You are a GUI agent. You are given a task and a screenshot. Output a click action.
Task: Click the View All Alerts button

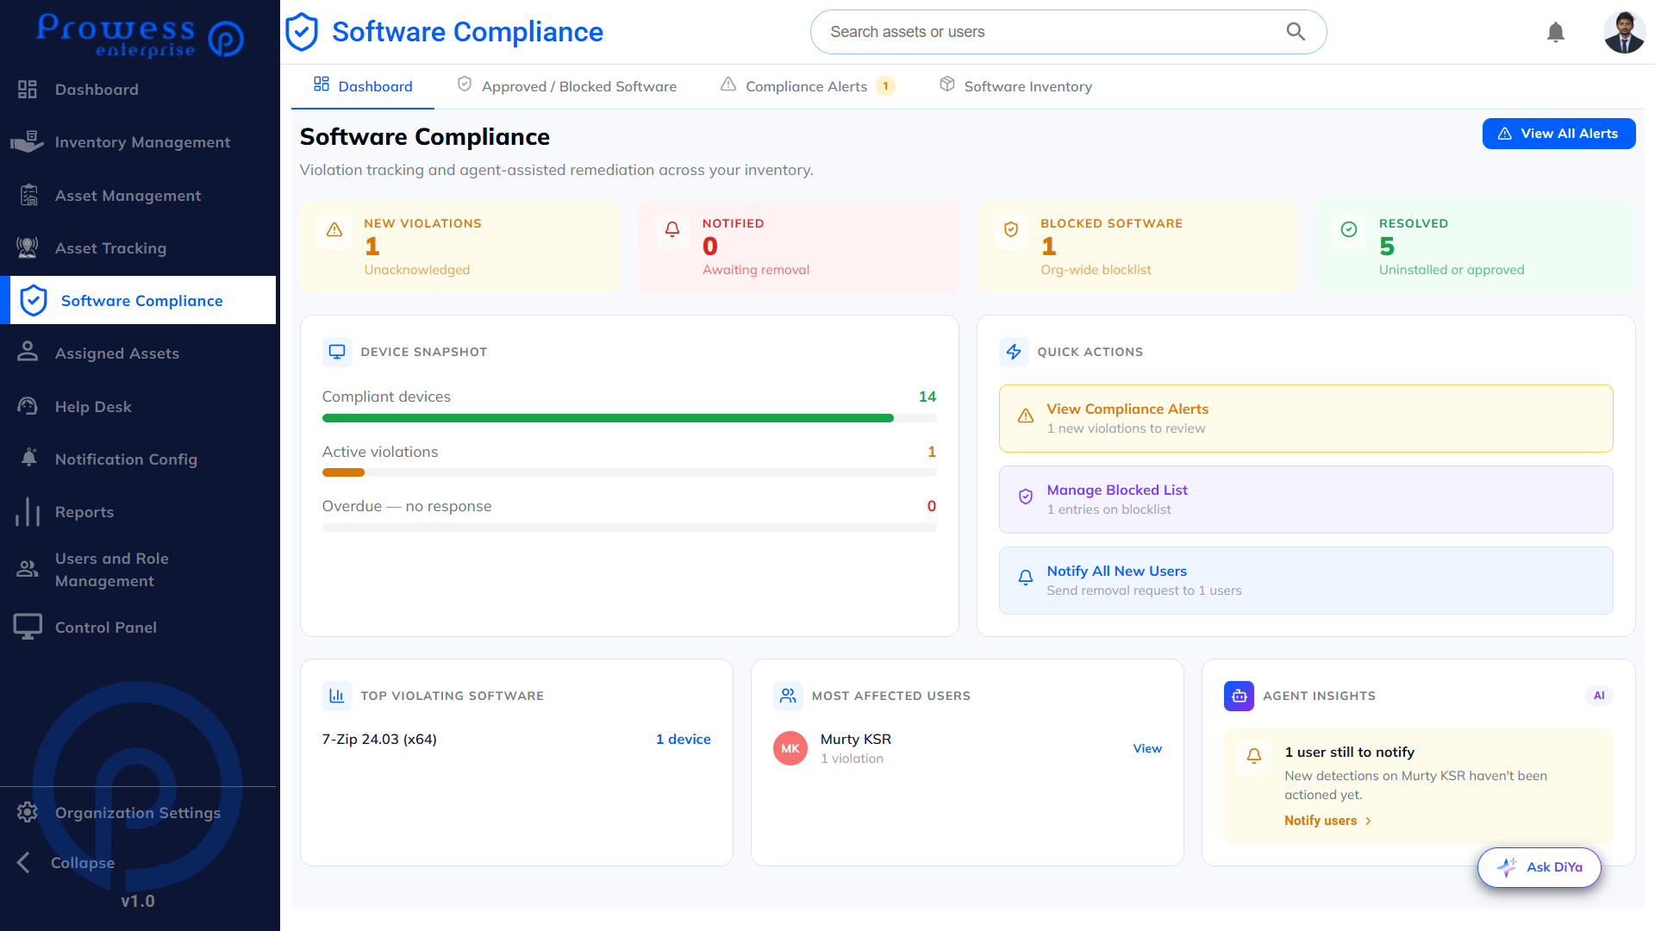coord(1558,134)
